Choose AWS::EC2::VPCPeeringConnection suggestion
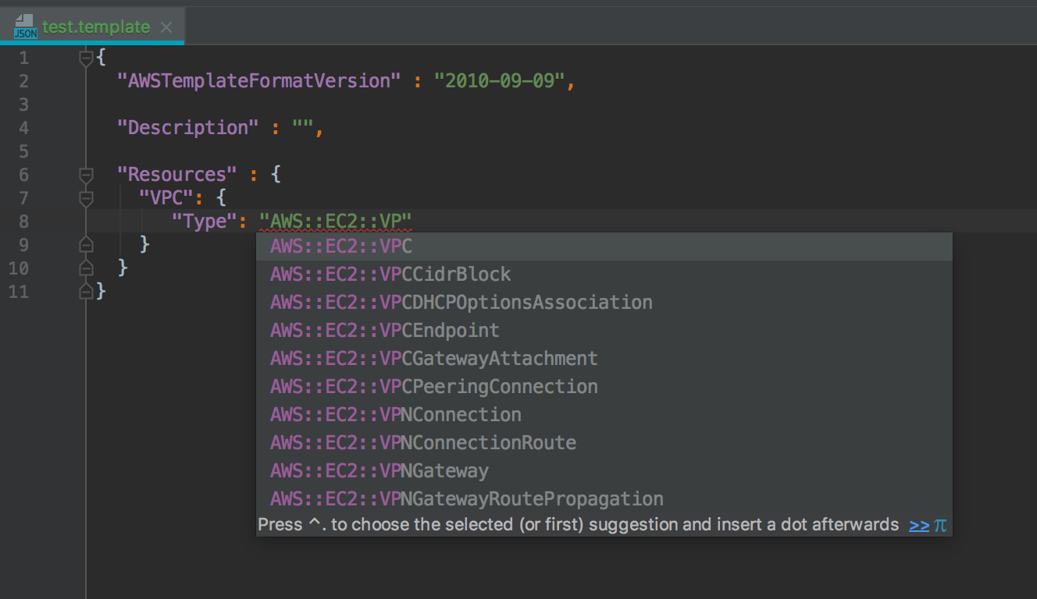 point(604,387)
